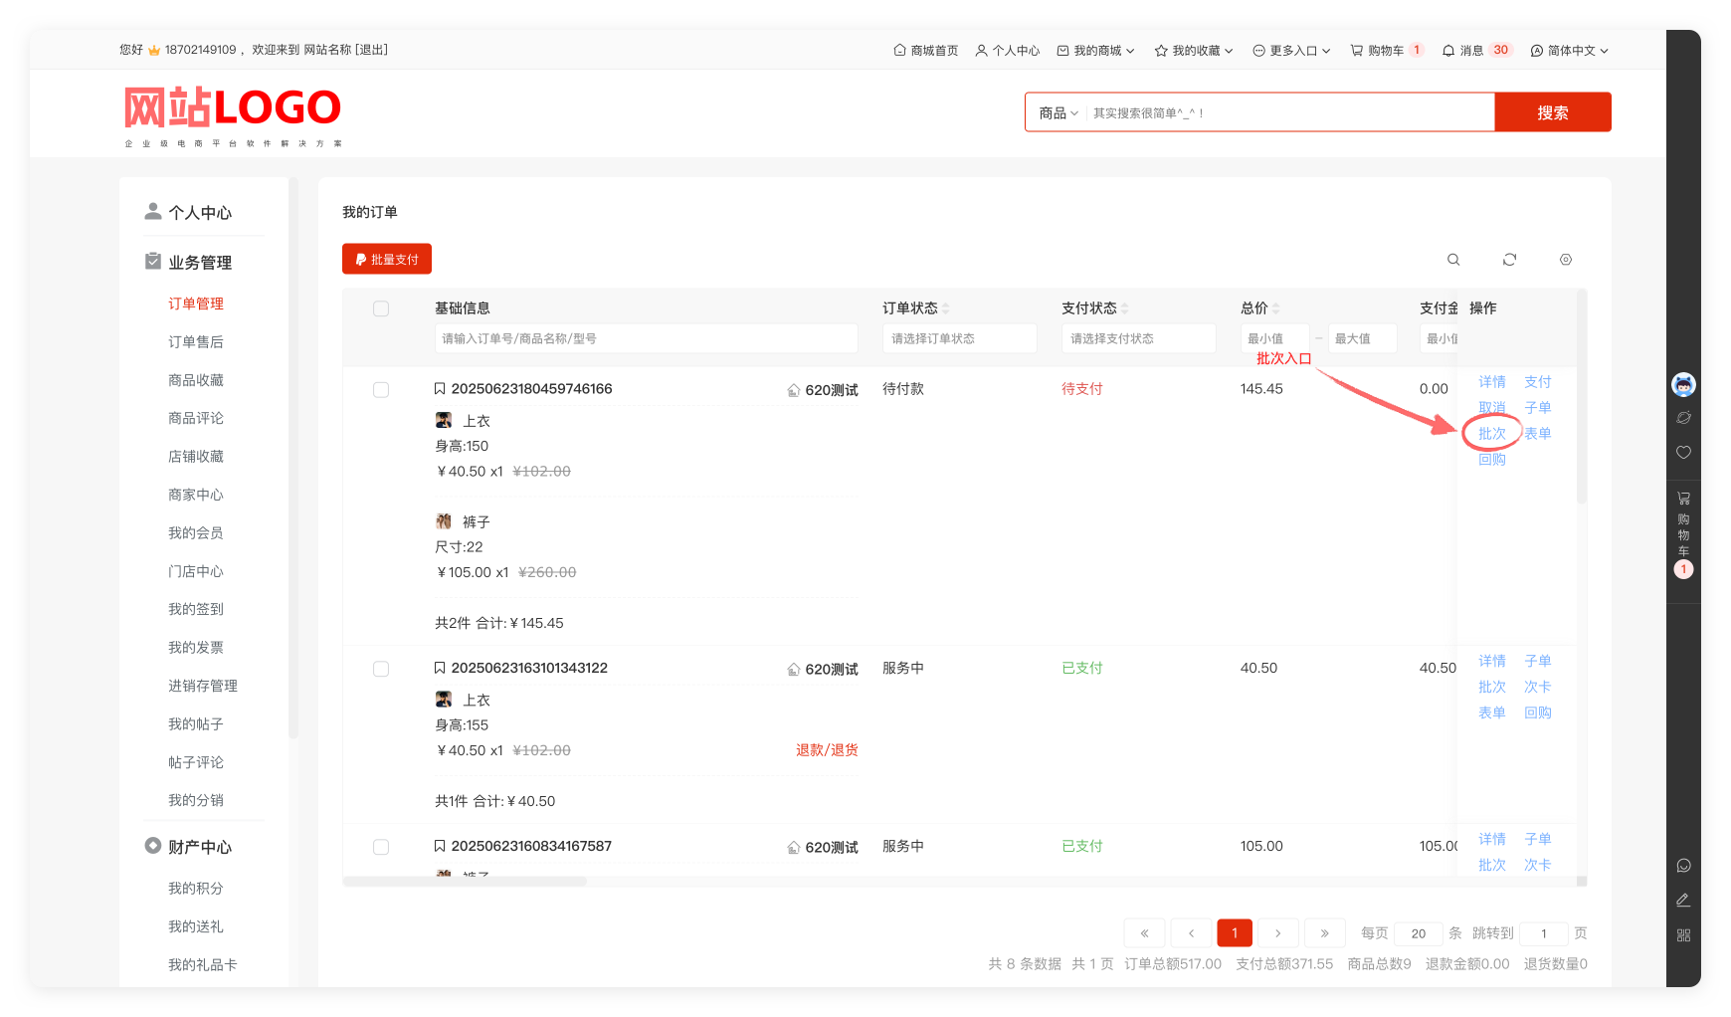The width and height of the screenshot is (1731, 1017).
Task: Select checkbox for order 20250623163101343122
Action: pos(381,669)
